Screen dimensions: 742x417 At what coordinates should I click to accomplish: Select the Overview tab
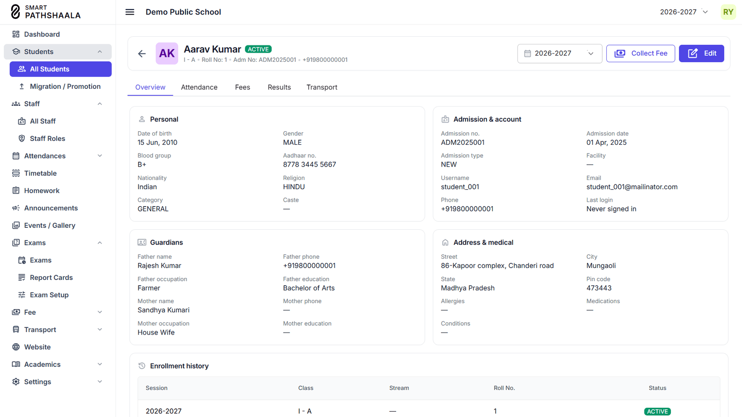point(150,87)
